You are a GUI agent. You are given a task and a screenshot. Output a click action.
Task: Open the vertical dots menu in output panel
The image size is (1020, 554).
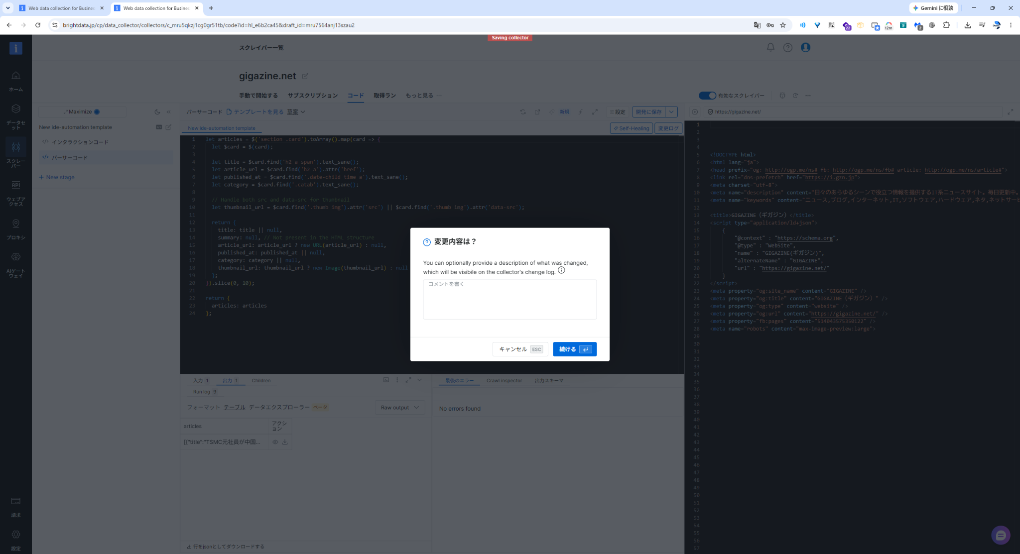point(397,380)
